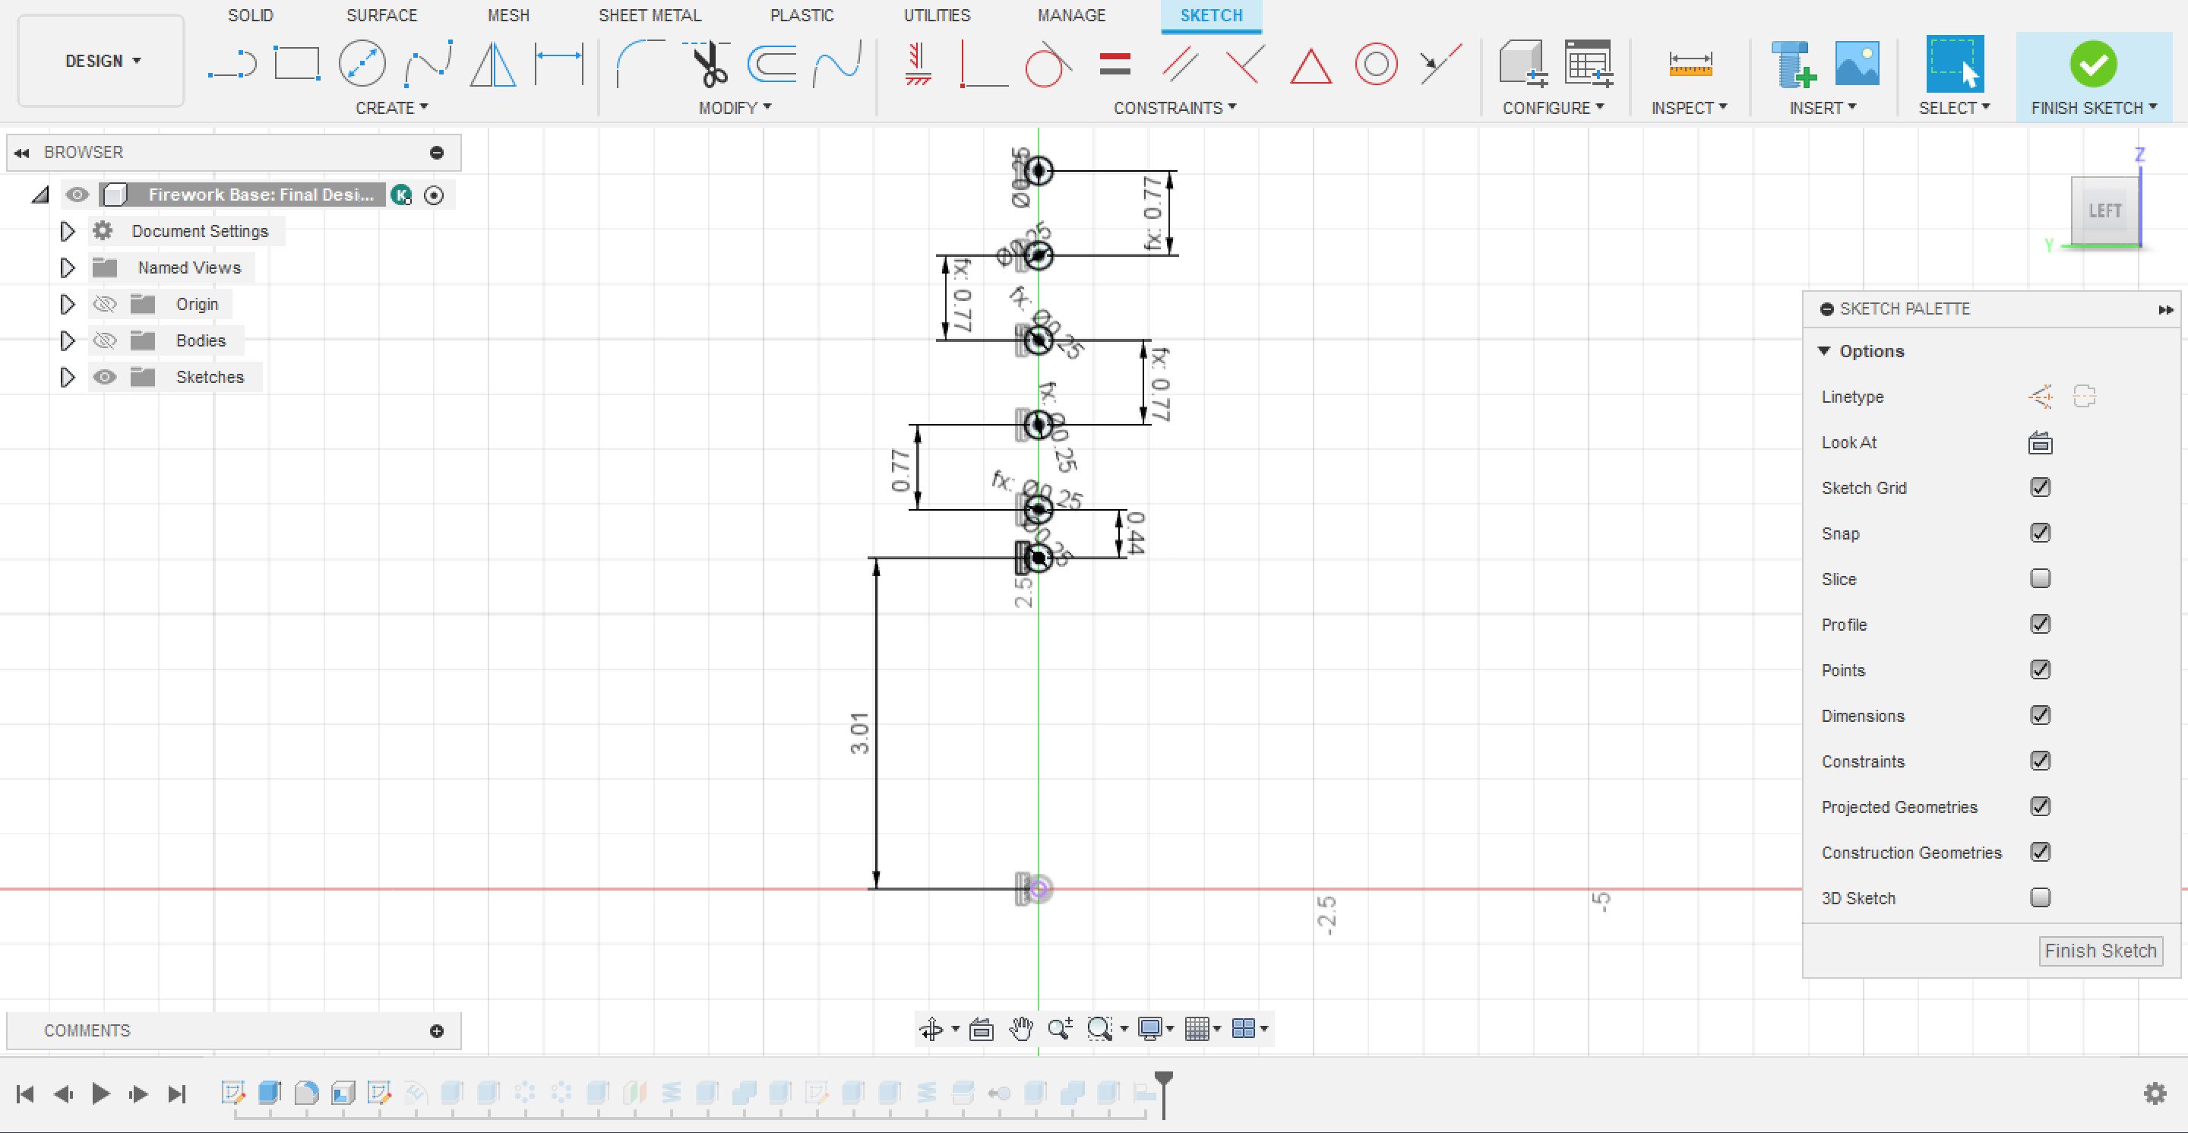The width and height of the screenshot is (2188, 1133).
Task: Switch to the PLASTIC tab
Action: [x=802, y=15]
